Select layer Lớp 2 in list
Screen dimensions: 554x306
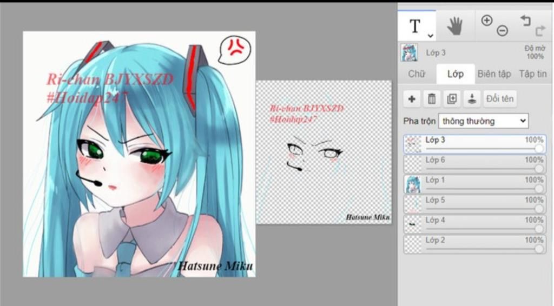475,244
